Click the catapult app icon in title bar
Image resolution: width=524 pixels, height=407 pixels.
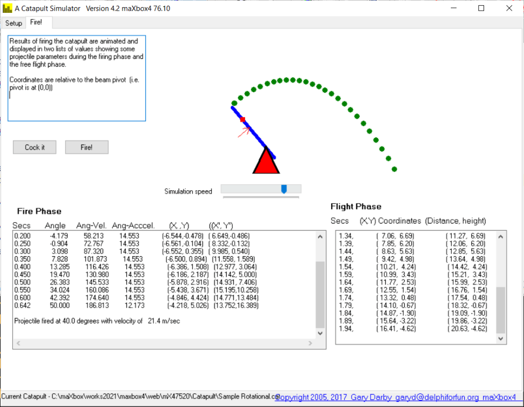[7, 8]
